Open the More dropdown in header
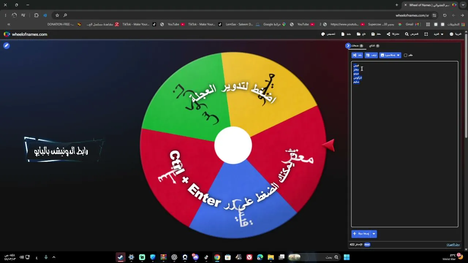Screen dimensions: 468x263 coord(438,34)
